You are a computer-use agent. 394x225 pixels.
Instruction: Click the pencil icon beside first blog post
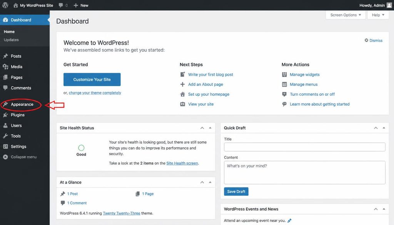(183, 74)
